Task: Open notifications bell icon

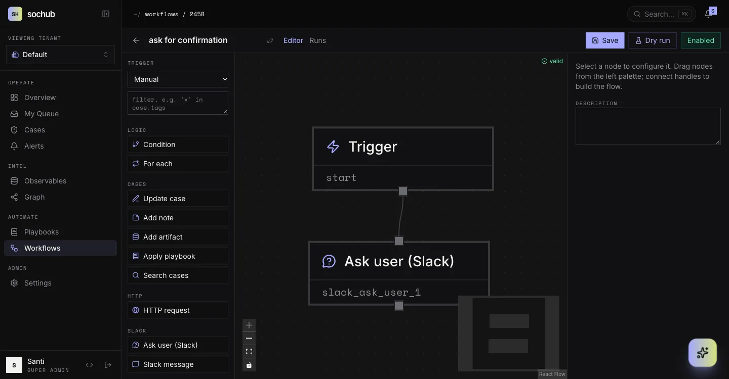Action: point(708,14)
